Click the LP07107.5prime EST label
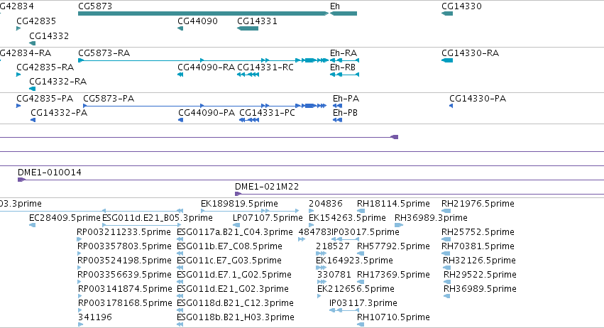 (268, 218)
